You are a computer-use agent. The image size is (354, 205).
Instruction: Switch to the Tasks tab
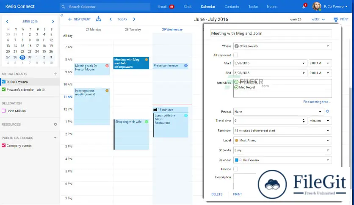253,6
